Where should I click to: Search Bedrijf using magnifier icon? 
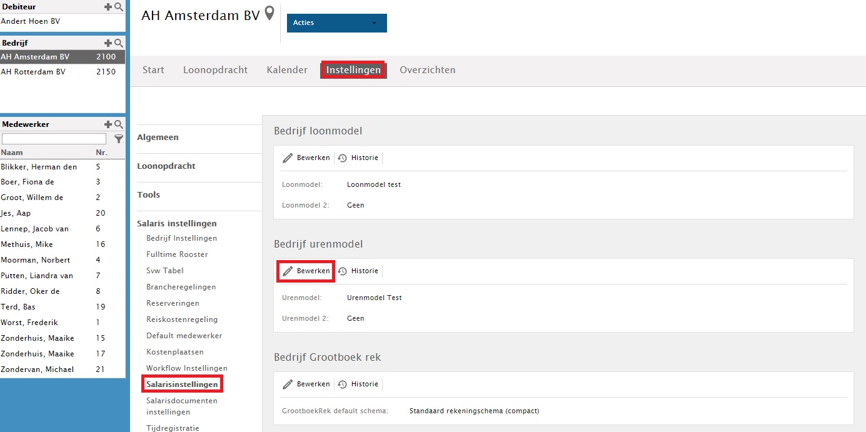click(118, 43)
